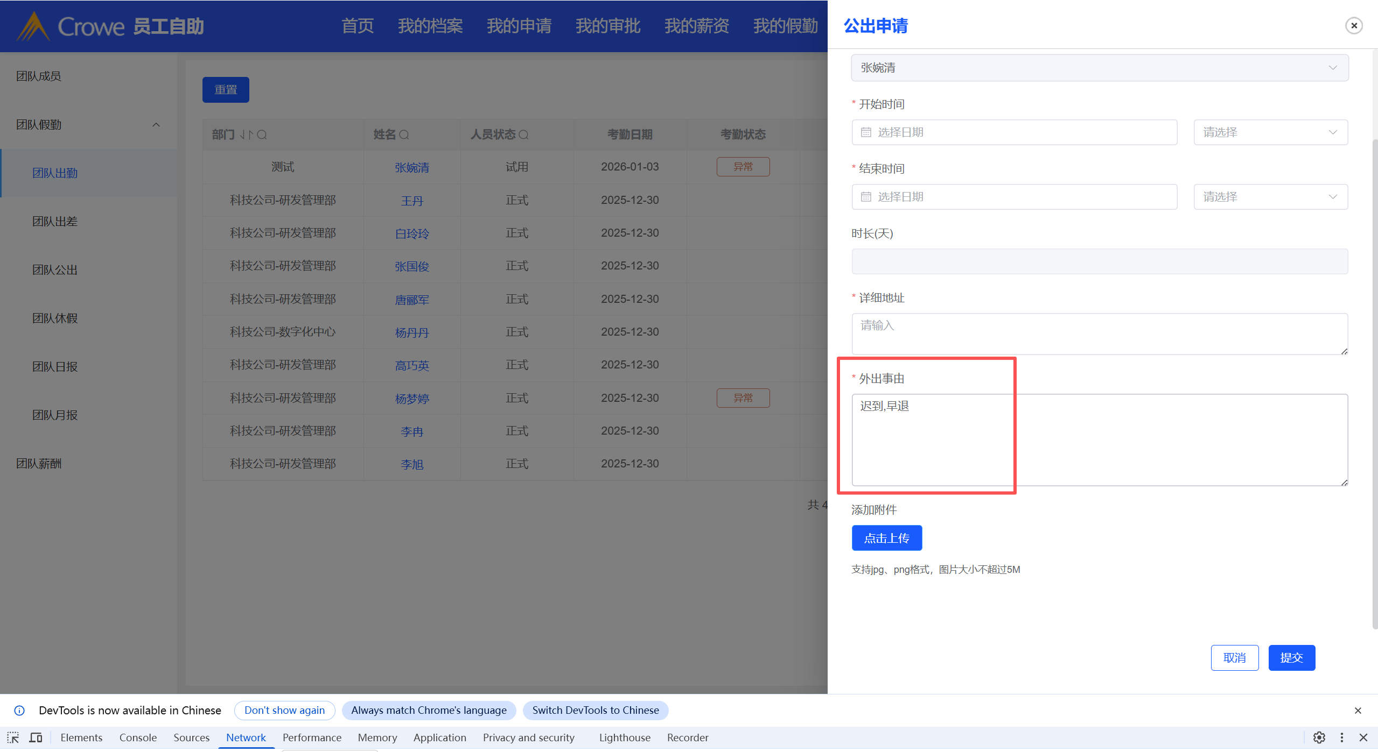
Task: Click the DevTools inspect element icon
Action: coord(13,737)
